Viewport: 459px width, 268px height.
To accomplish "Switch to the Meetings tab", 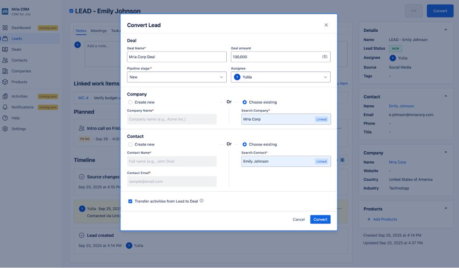I will click(98, 31).
